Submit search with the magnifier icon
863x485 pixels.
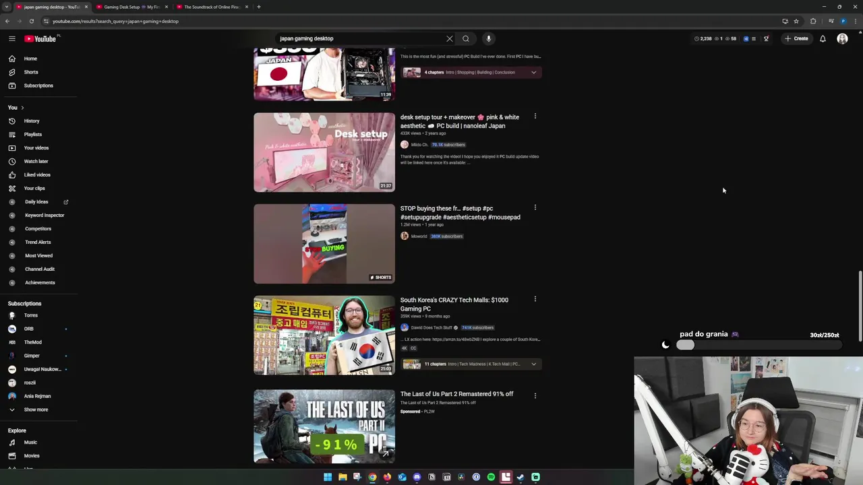(x=466, y=38)
